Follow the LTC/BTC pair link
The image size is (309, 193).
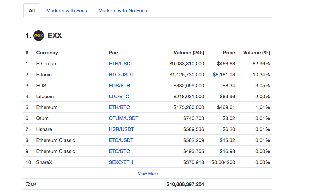pos(119,96)
